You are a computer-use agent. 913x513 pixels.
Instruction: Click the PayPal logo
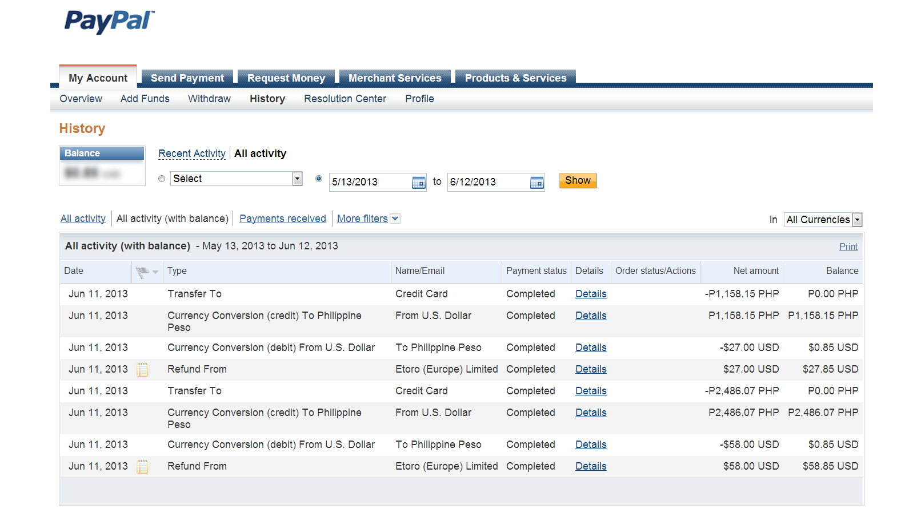[109, 22]
